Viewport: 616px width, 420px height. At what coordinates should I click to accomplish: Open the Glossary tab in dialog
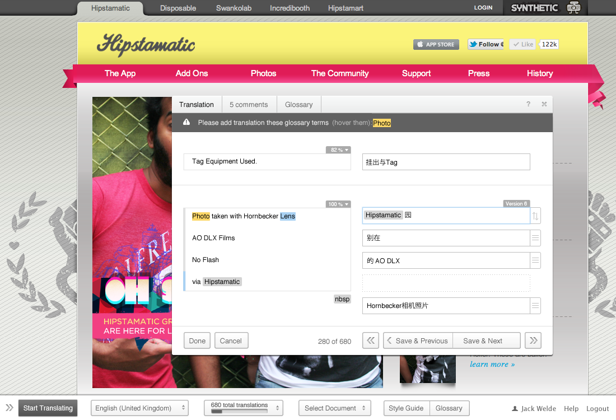click(299, 105)
